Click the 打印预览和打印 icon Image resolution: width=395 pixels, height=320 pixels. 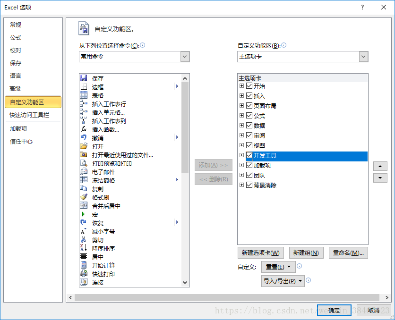pyautogui.click(x=84, y=163)
